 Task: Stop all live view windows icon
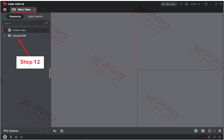pyautogui.click(x=203, y=131)
